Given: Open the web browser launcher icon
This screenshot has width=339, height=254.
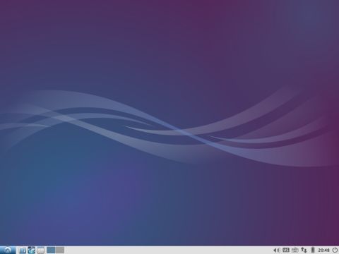Looking at the screenshot, I should (32, 250).
